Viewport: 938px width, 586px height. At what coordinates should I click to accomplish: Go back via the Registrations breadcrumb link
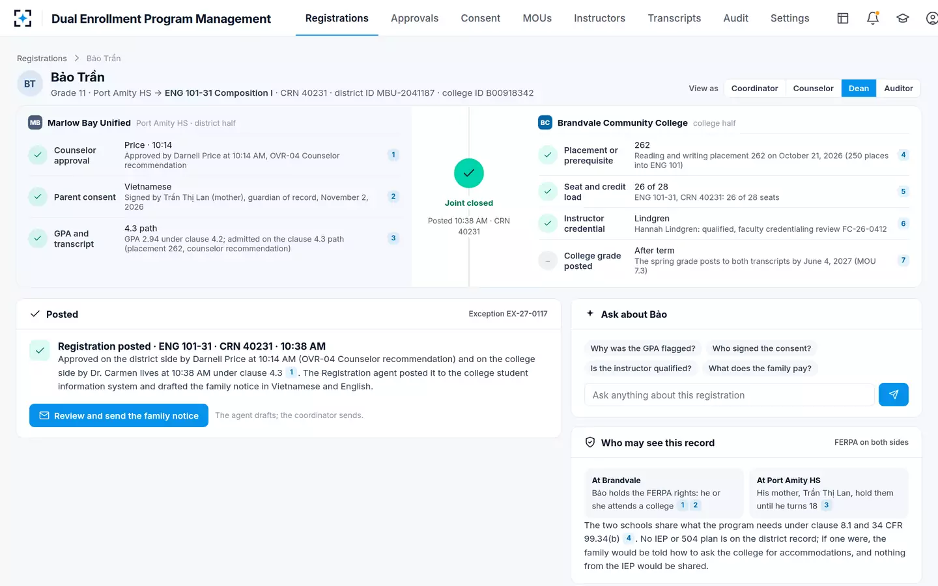[x=42, y=59]
